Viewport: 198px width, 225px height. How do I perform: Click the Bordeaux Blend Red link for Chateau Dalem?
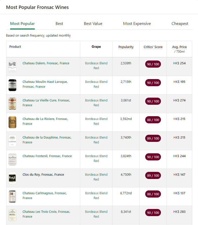tap(96, 66)
